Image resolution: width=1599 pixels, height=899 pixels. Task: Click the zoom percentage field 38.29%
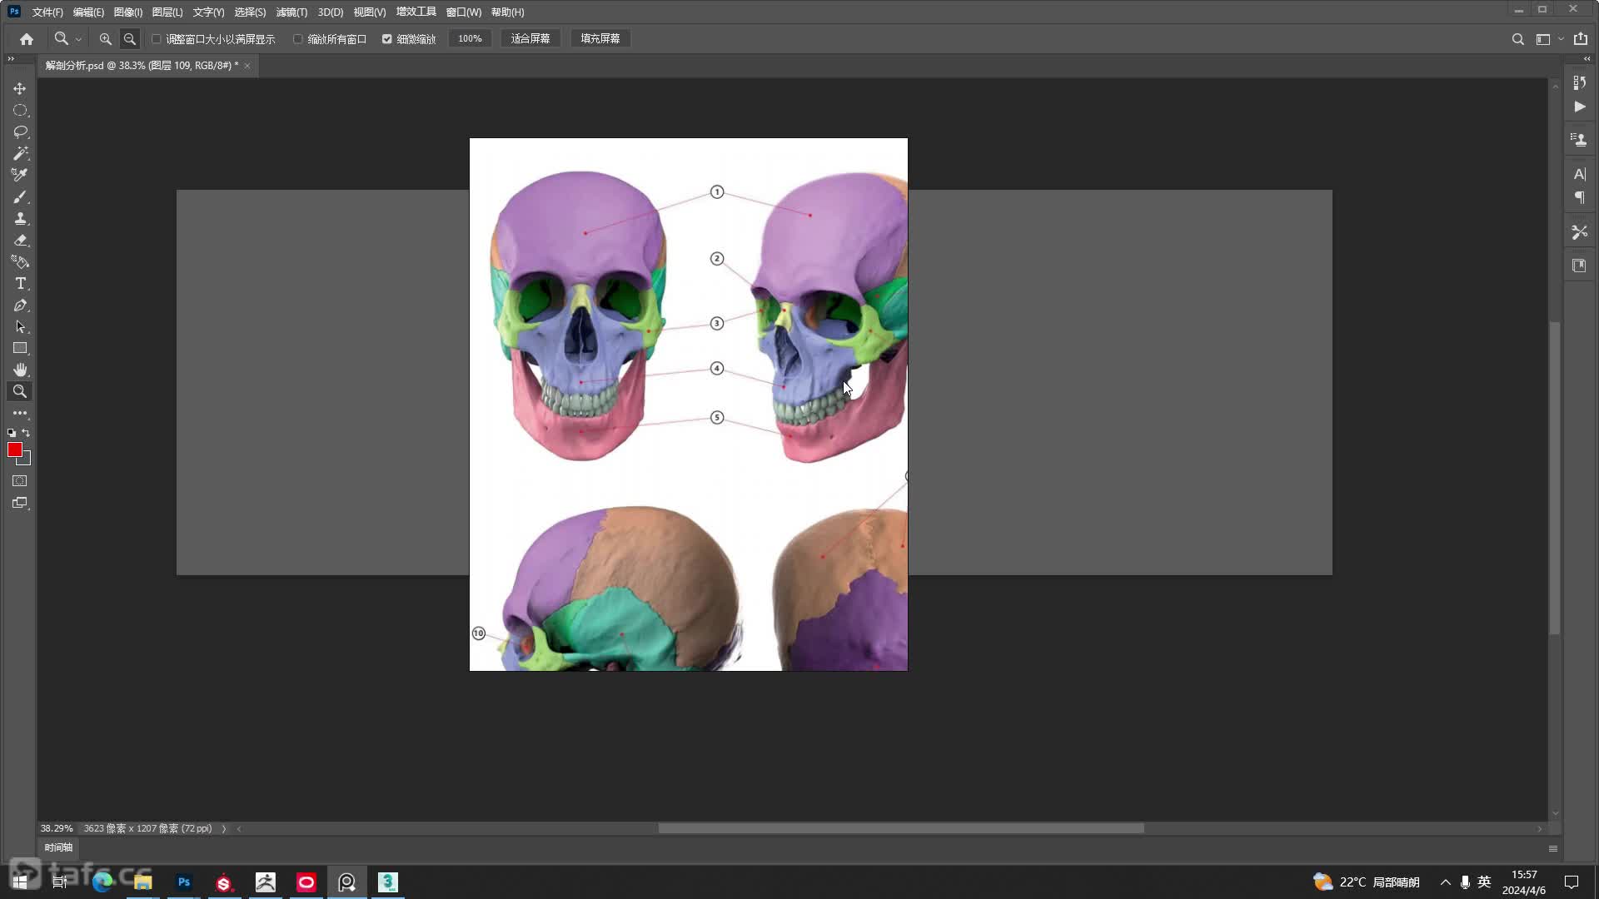(x=57, y=829)
